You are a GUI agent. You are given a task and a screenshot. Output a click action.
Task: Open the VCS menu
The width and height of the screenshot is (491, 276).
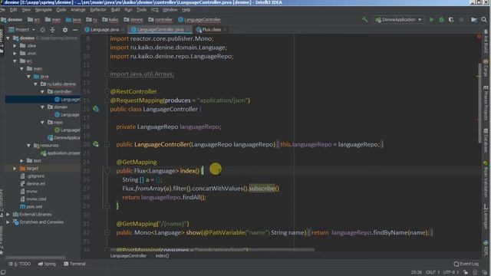point(155,10)
